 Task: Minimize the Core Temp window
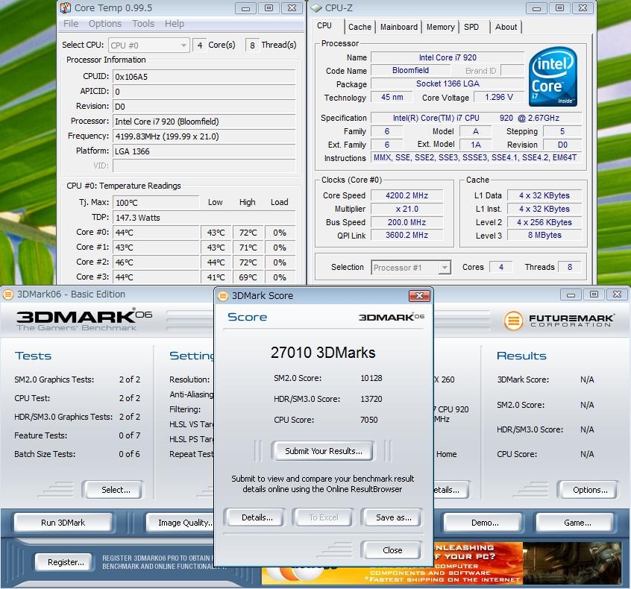[x=245, y=8]
